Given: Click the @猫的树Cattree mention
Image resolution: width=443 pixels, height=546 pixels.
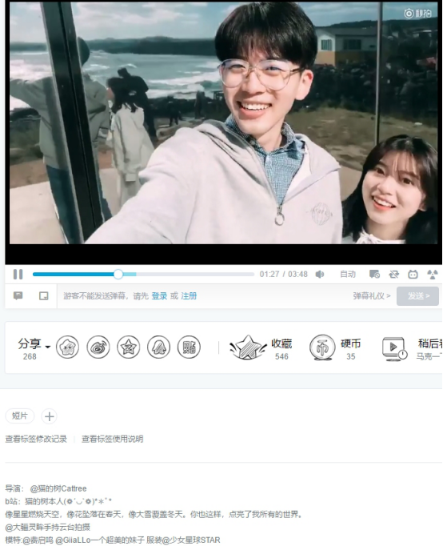Looking at the screenshot, I should [x=58, y=488].
